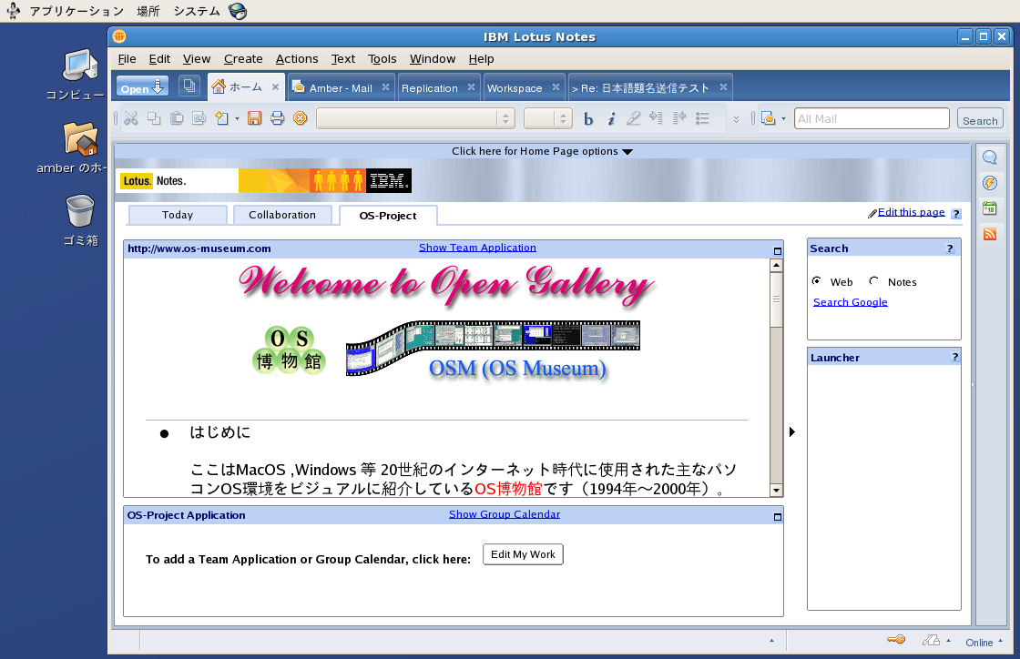Click the Paste clipboard toolbar icon
The image size is (1020, 659).
pyautogui.click(x=177, y=118)
